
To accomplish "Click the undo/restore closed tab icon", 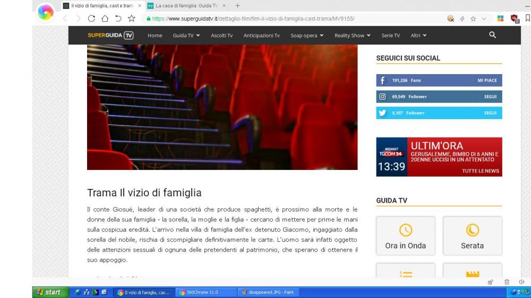I will point(118,19).
